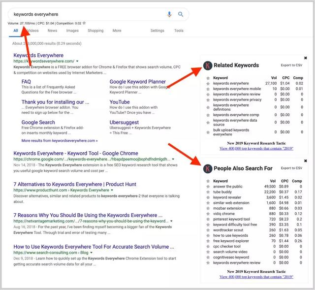Star the 'cpc checker tool' row

coord(208,246)
